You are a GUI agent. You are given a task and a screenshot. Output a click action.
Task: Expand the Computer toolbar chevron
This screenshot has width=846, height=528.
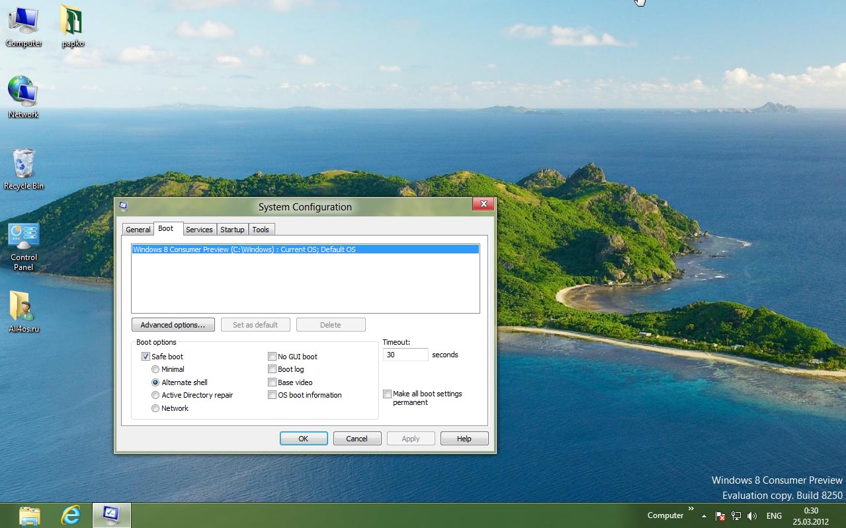[691, 509]
